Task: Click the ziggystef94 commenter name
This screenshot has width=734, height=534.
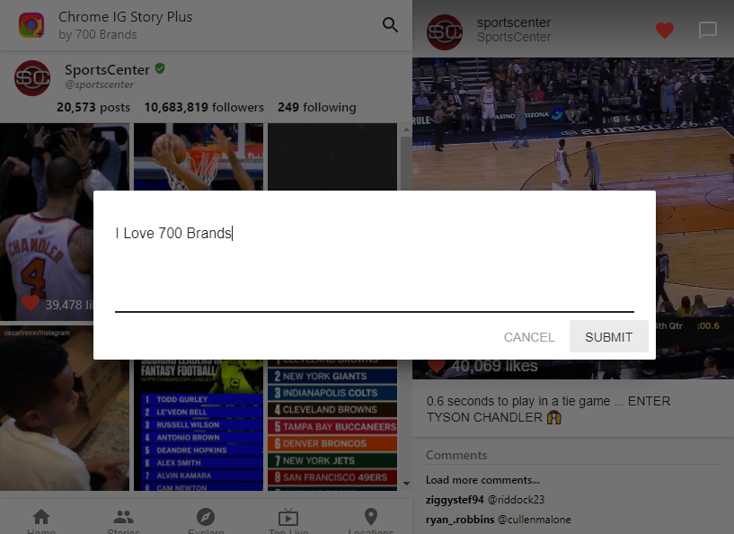Action: (455, 500)
